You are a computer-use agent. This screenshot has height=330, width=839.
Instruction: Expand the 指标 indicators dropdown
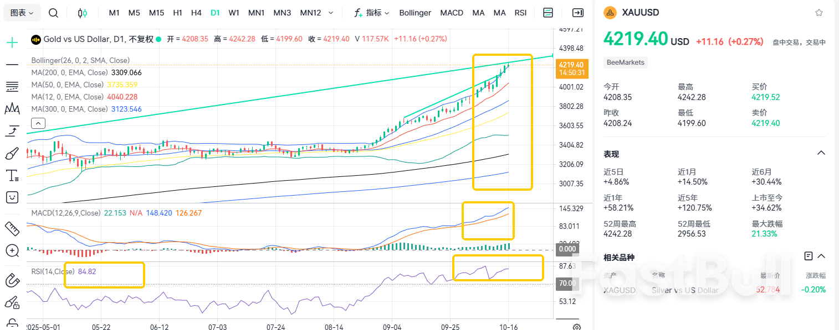click(371, 13)
